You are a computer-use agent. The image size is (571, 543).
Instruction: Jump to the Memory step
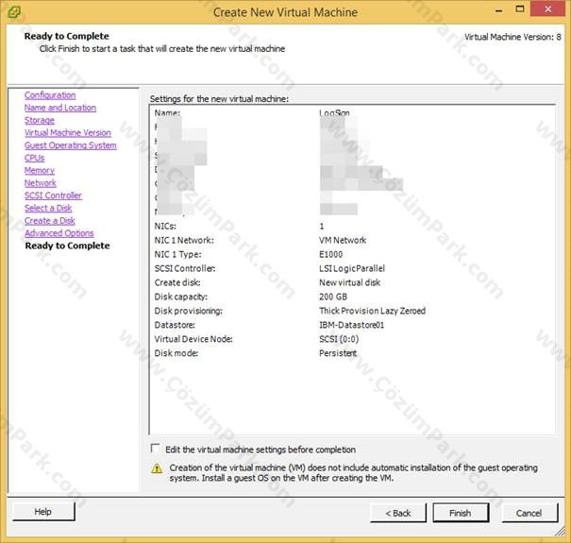point(40,171)
